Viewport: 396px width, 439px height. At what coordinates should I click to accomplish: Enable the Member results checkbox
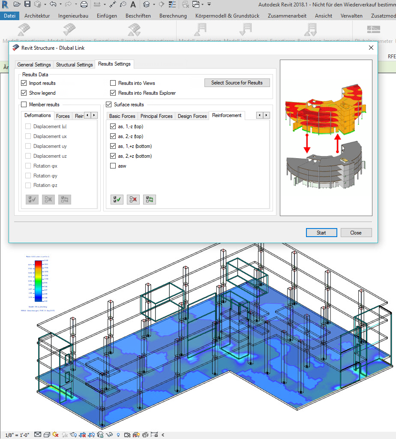click(x=24, y=105)
